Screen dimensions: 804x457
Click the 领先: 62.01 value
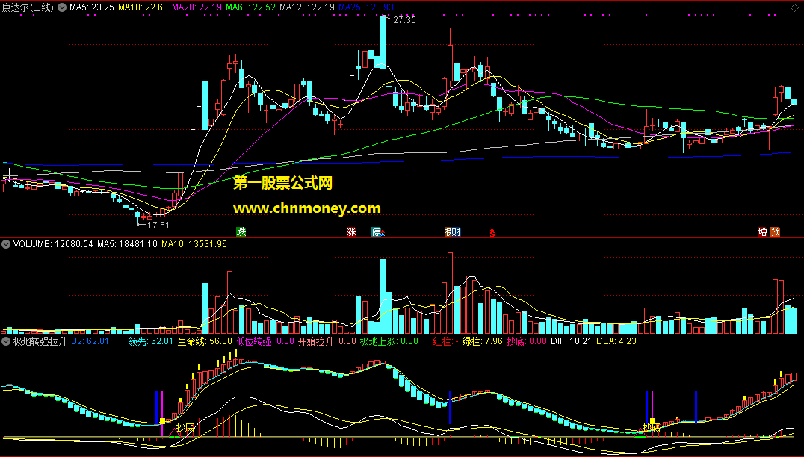[x=151, y=341]
